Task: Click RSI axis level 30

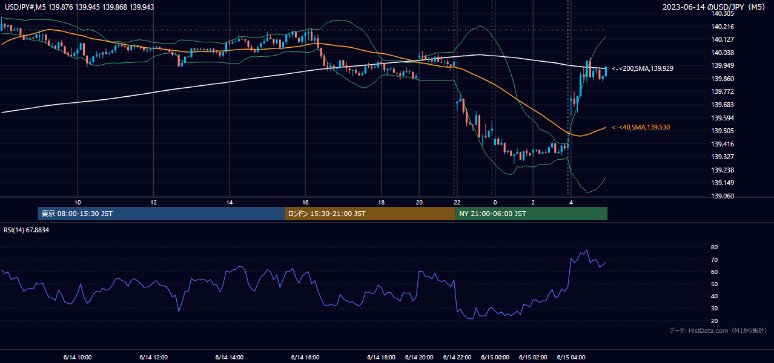Action: [714, 308]
